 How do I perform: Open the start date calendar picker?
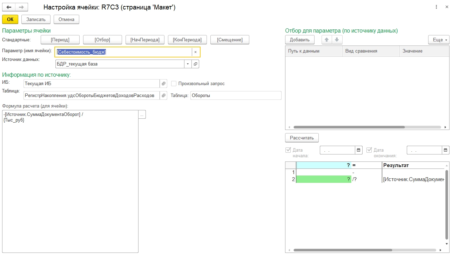point(359,150)
